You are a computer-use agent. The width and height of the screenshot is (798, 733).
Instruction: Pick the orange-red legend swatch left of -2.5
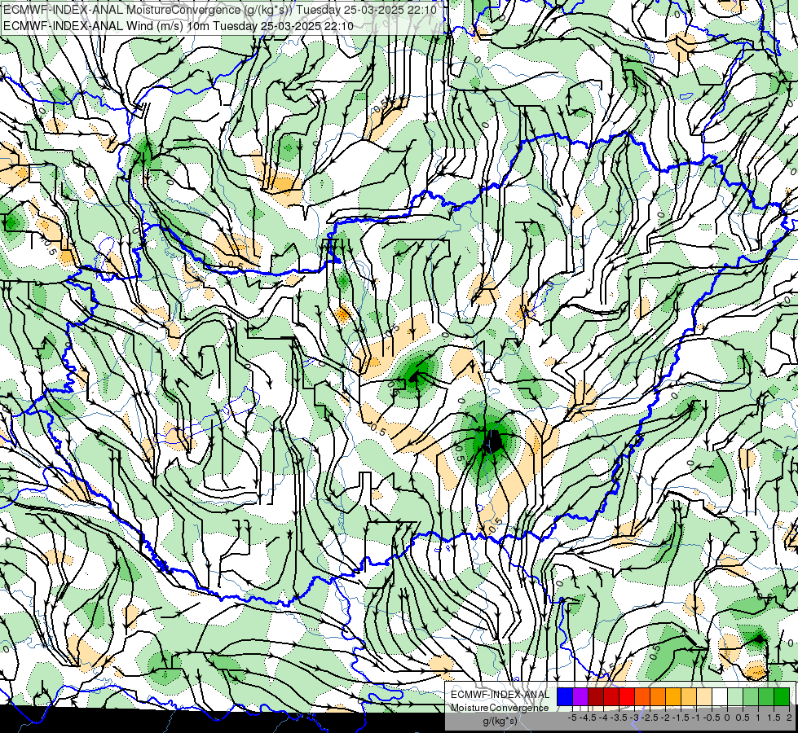(642, 696)
